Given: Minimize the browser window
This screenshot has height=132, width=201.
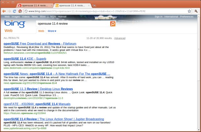Looking at the screenshot, I should [8, 2].
